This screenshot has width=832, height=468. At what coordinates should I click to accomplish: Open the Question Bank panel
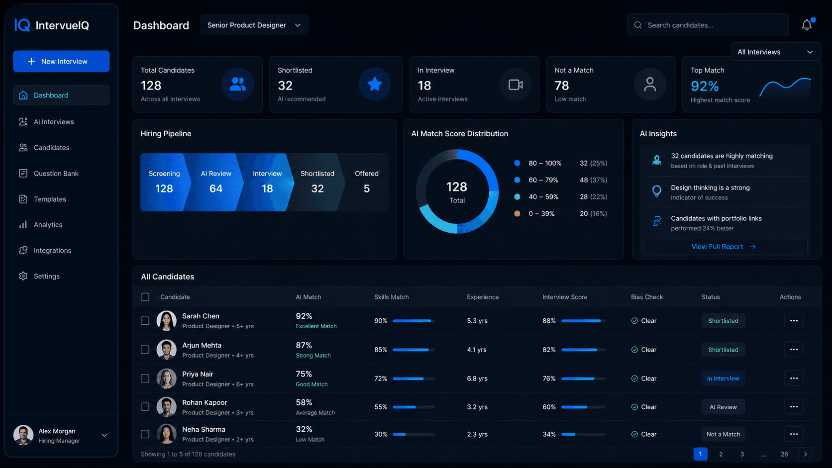tap(56, 173)
